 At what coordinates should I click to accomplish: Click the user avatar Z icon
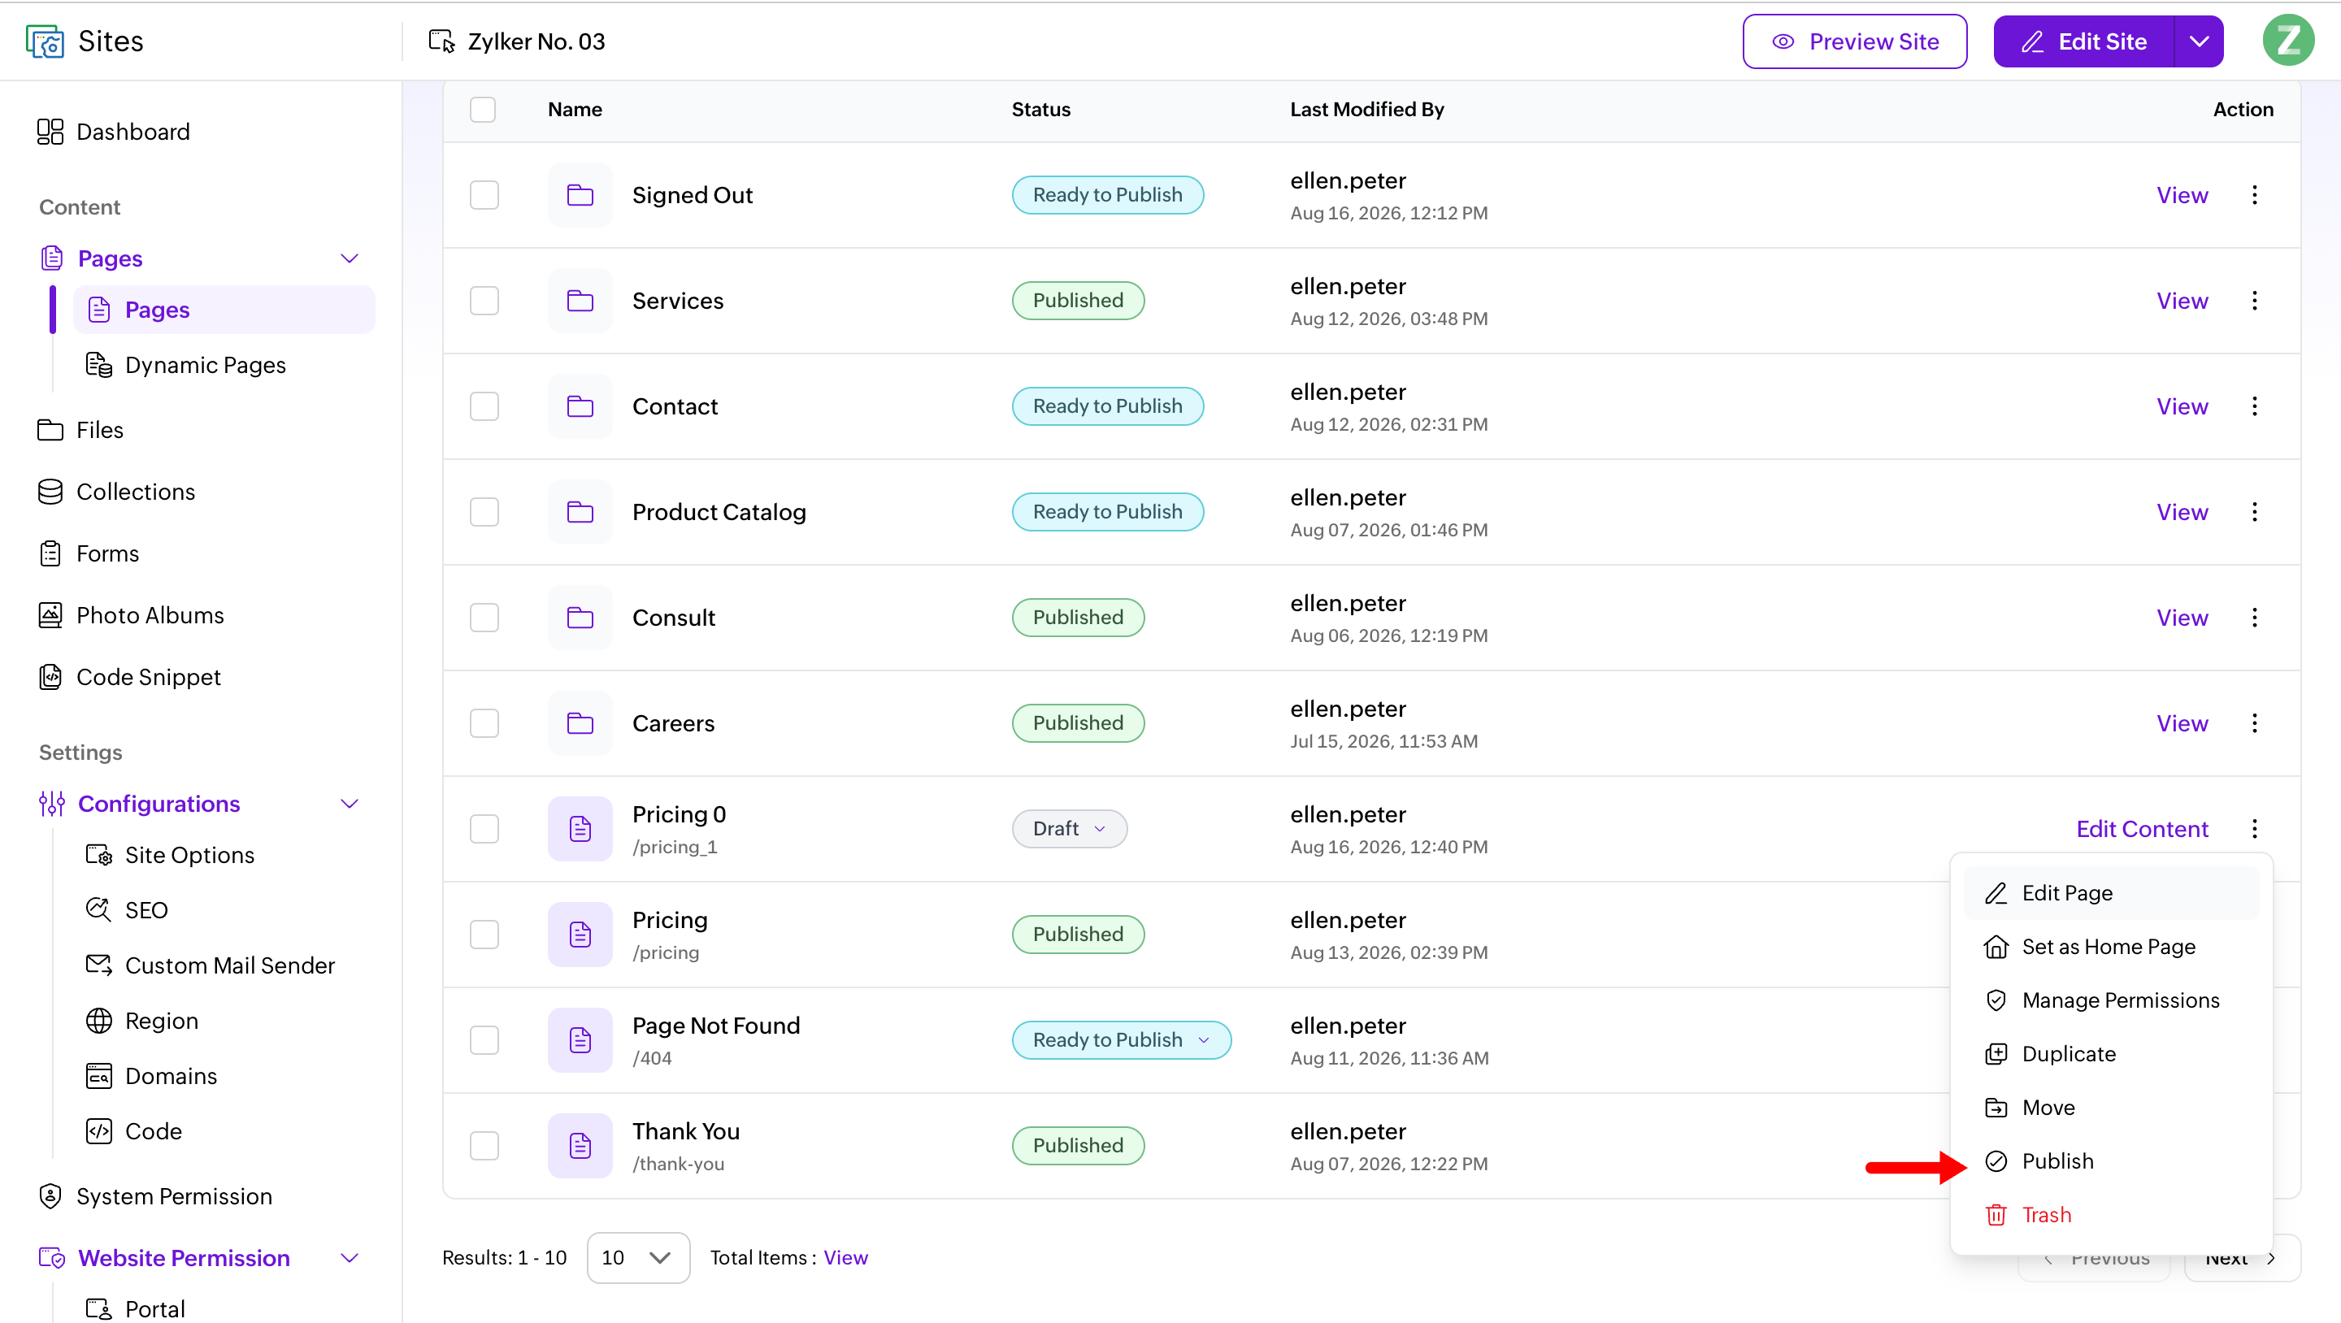tap(2288, 41)
